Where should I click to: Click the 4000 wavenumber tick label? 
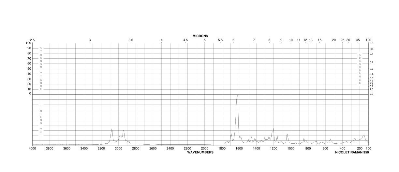32,149
